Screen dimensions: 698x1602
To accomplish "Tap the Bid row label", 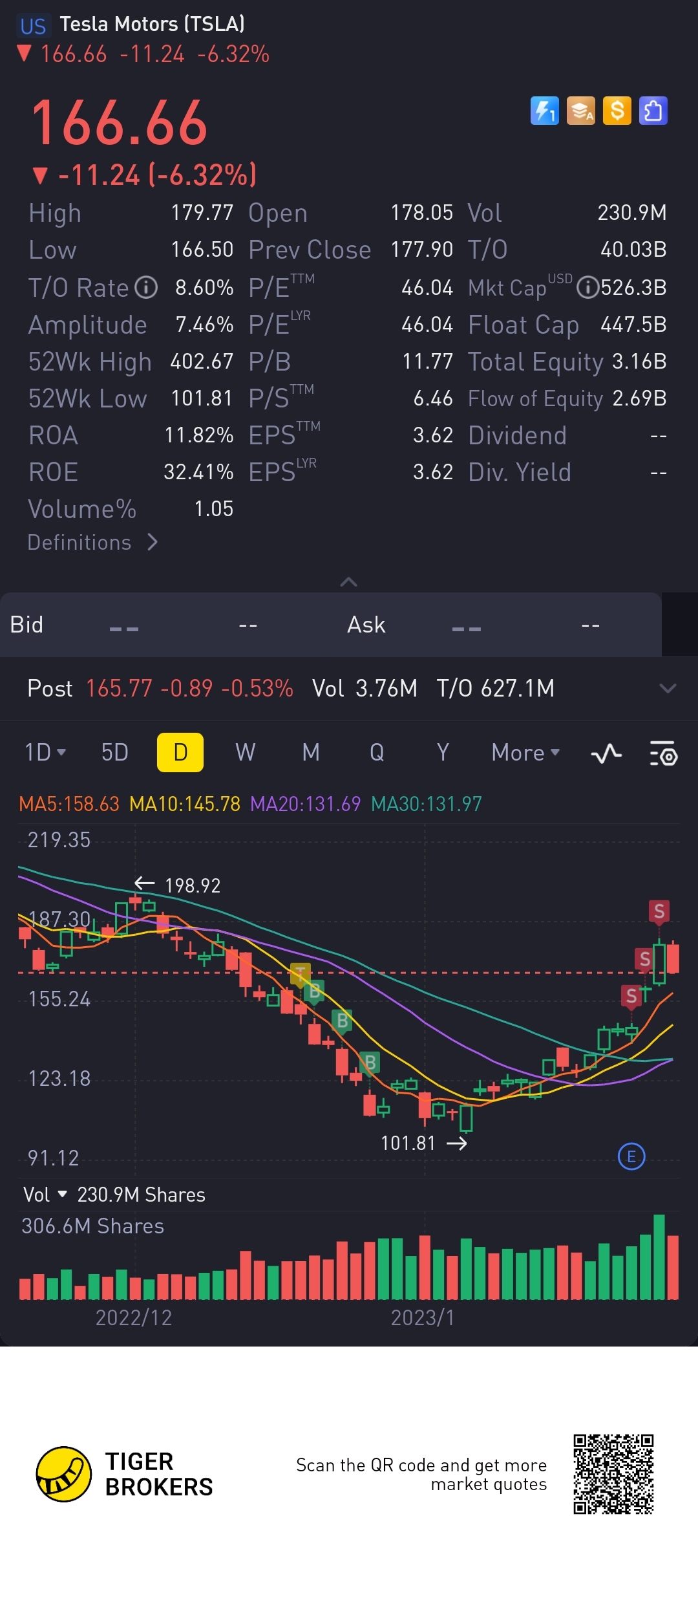I will (26, 625).
